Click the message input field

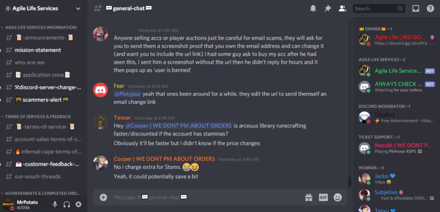click(x=206, y=197)
